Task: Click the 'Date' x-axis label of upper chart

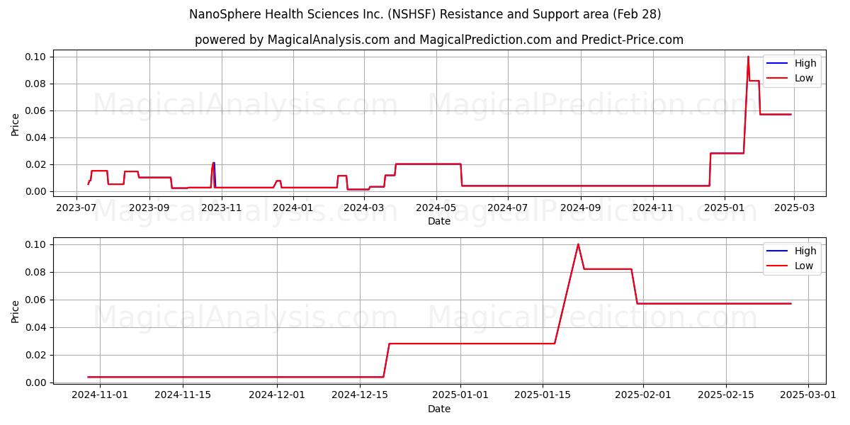Action: pos(439,221)
